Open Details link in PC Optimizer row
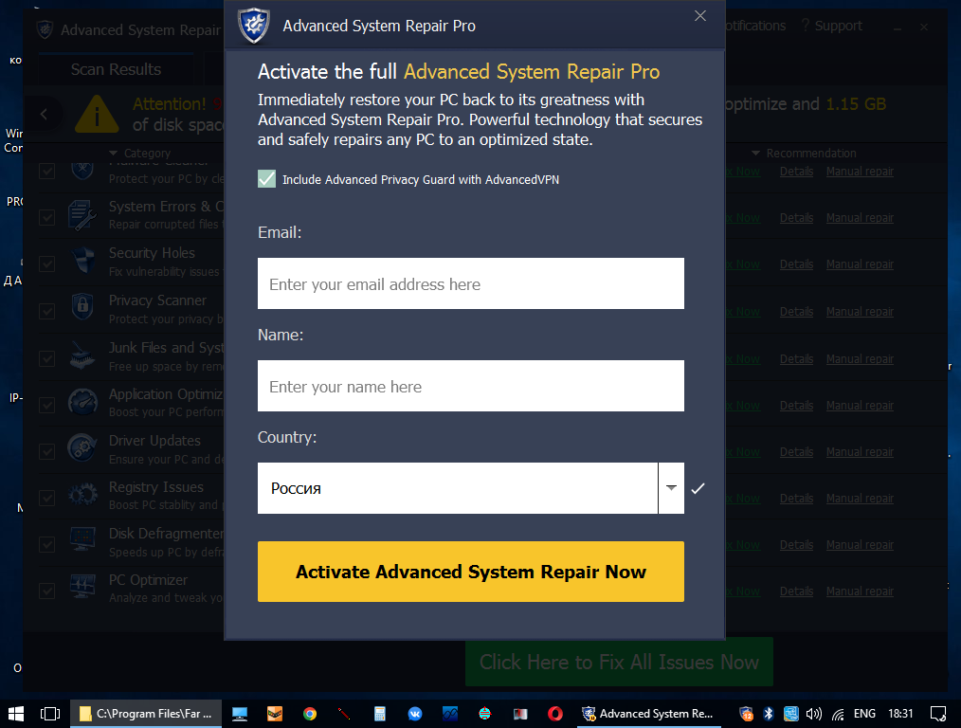961x728 pixels. point(796,591)
